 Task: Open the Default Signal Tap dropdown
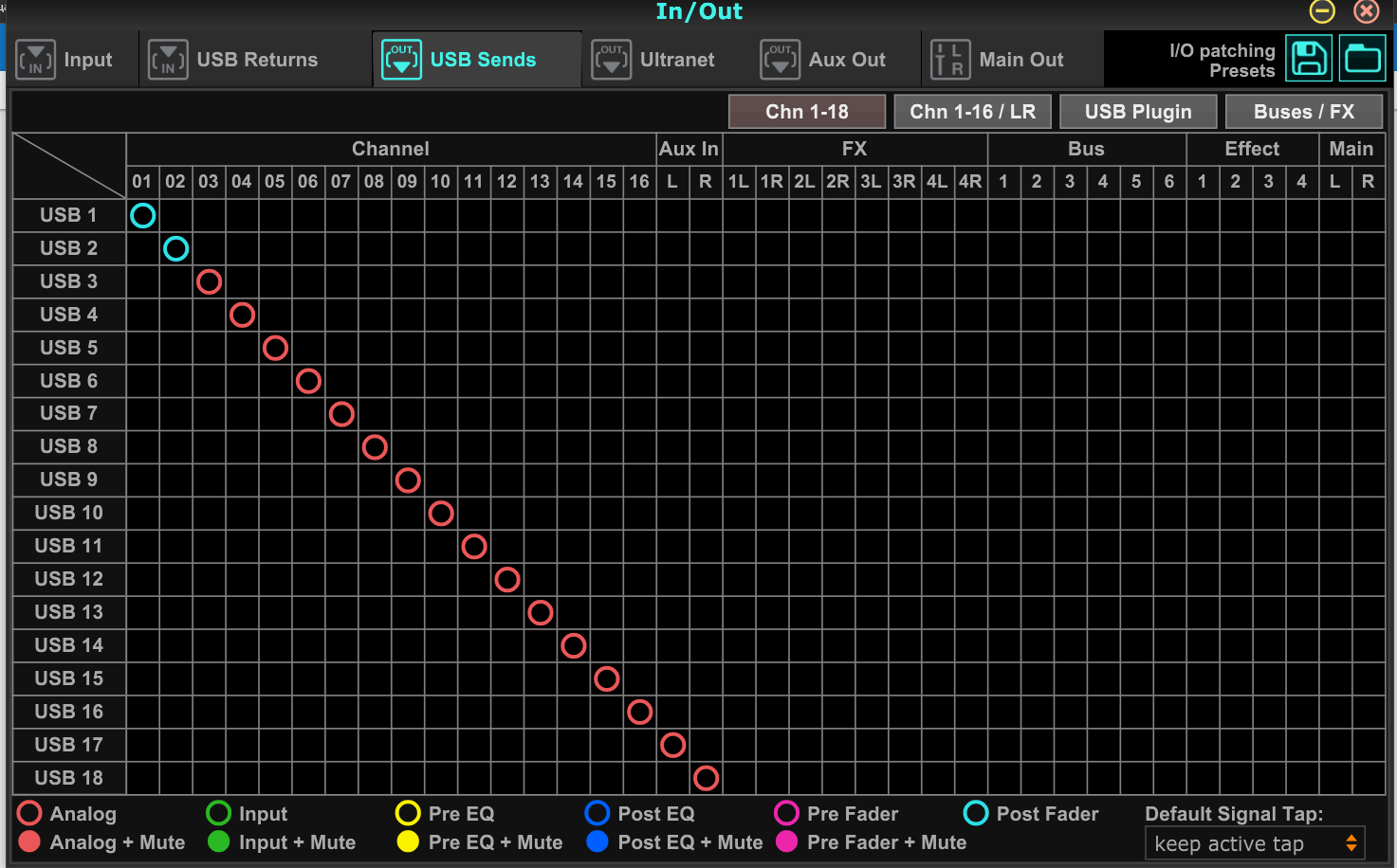tap(1255, 843)
